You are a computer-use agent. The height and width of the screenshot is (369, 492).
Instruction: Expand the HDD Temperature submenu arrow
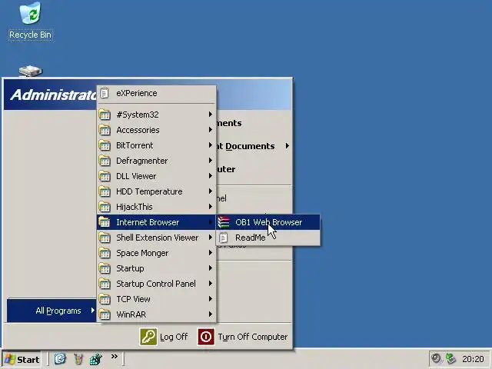tap(211, 191)
